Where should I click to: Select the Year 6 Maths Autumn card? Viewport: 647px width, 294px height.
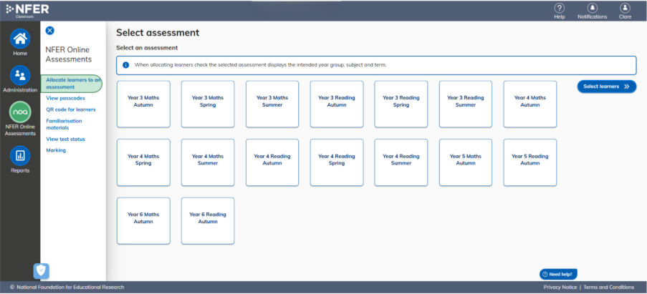click(x=143, y=221)
